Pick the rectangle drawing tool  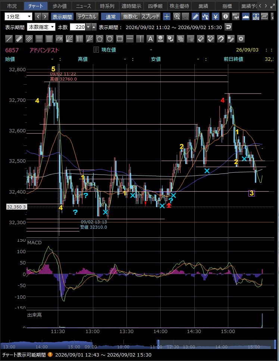[120, 39]
